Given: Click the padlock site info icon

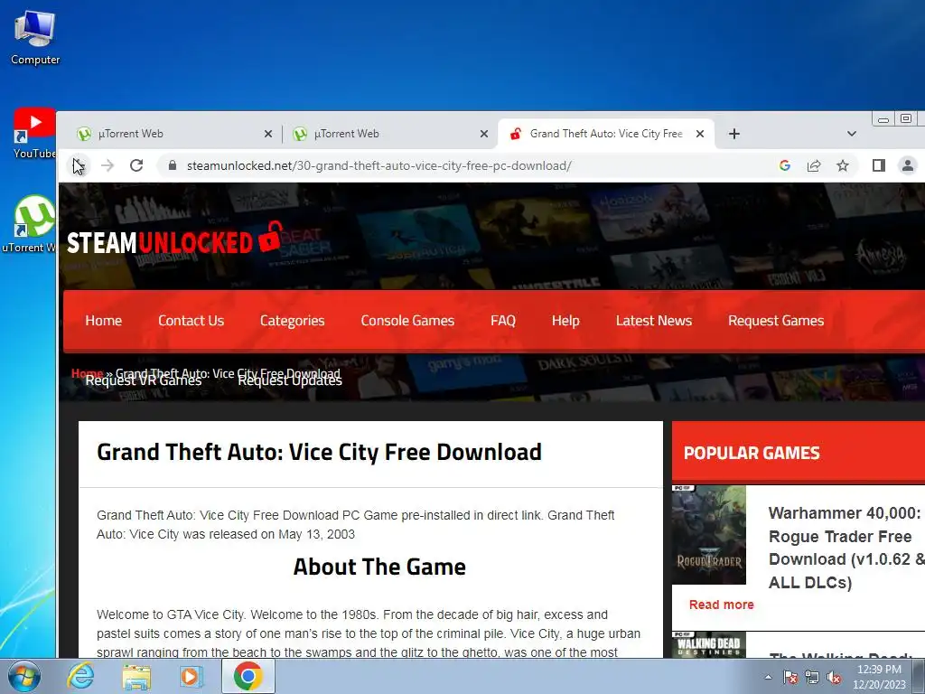Looking at the screenshot, I should 173,166.
